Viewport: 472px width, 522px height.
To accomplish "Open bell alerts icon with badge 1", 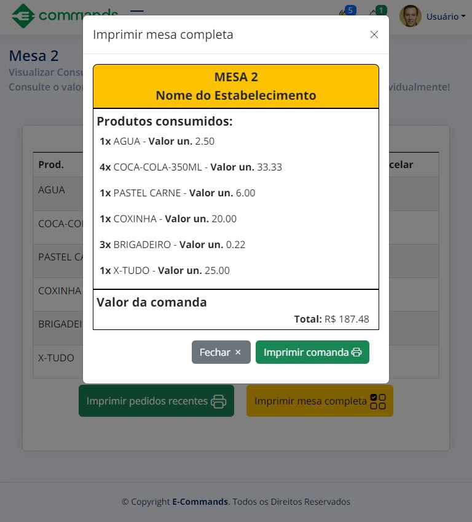I will [x=376, y=14].
